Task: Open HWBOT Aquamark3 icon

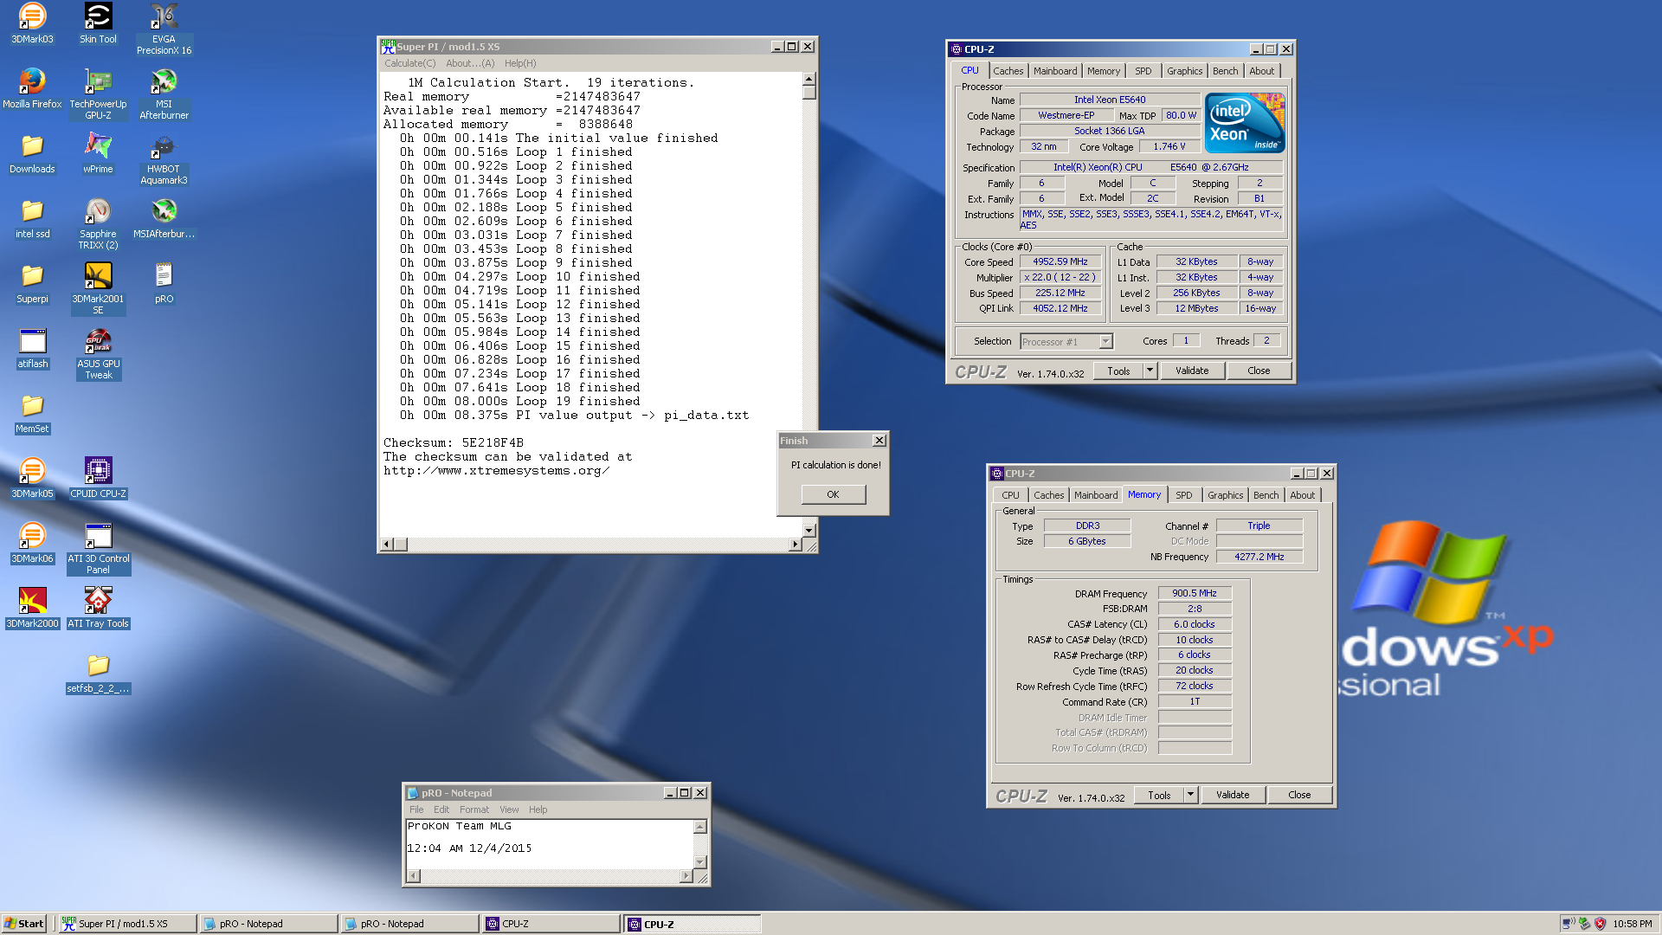Action: point(164,158)
